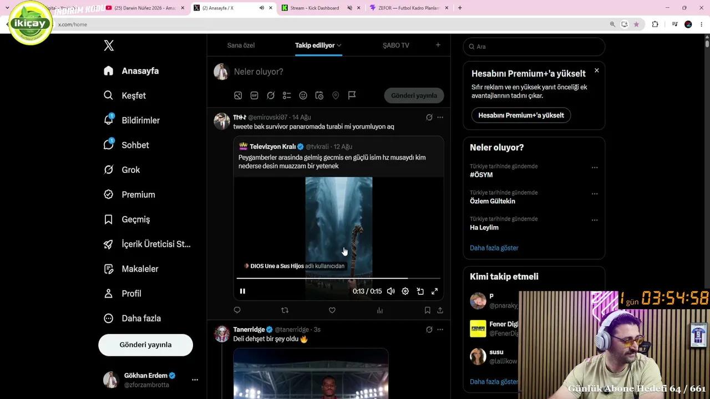Like the emirovski07 post
This screenshot has height=399, width=710.
tap(332, 310)
